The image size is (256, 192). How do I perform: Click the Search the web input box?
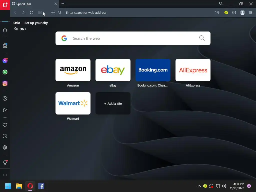coord(133,38)
